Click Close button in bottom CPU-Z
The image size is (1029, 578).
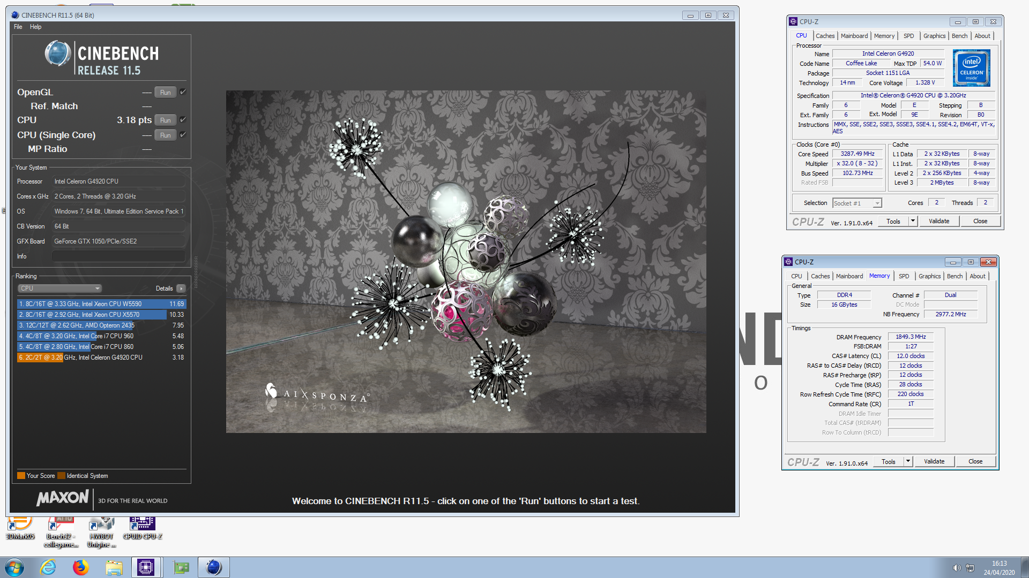(975, 462)
